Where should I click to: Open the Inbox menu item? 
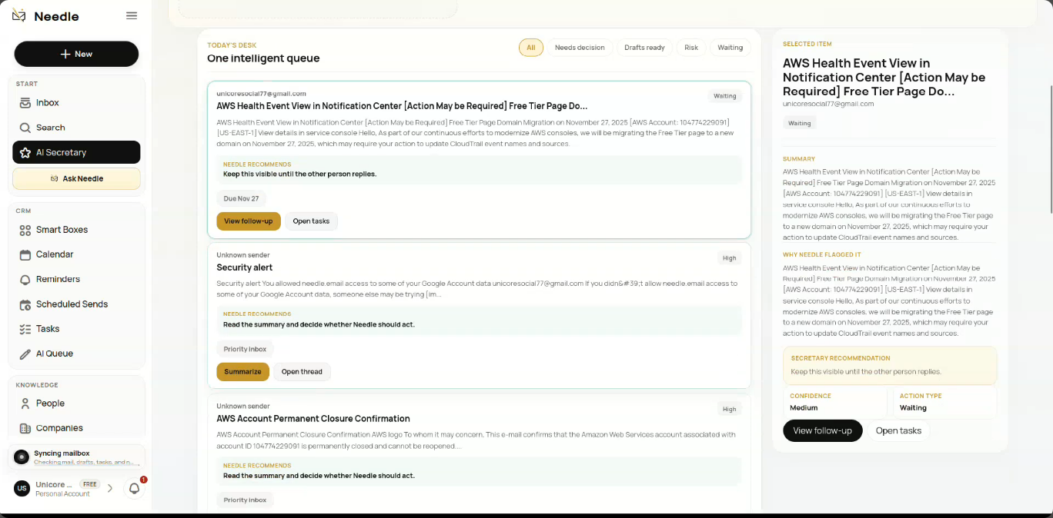(x=76, y=103)
